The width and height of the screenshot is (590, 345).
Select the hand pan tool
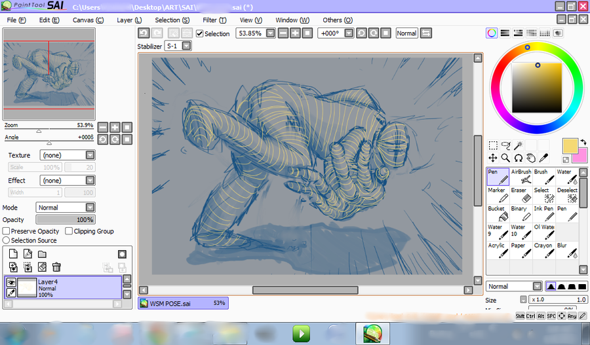[531, 158]
